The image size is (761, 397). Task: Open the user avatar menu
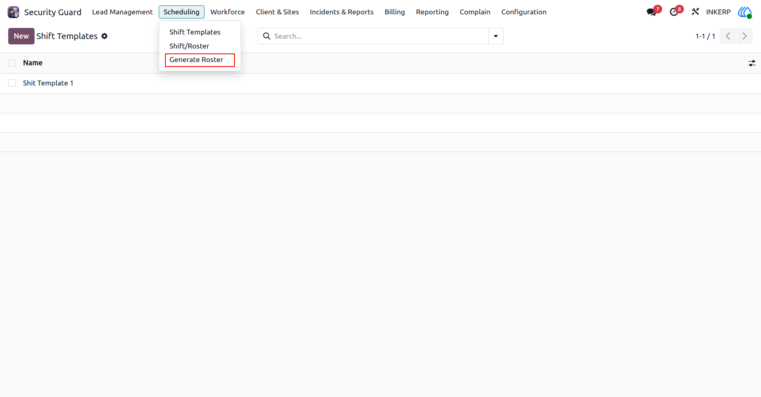click(x=745, y=12)
